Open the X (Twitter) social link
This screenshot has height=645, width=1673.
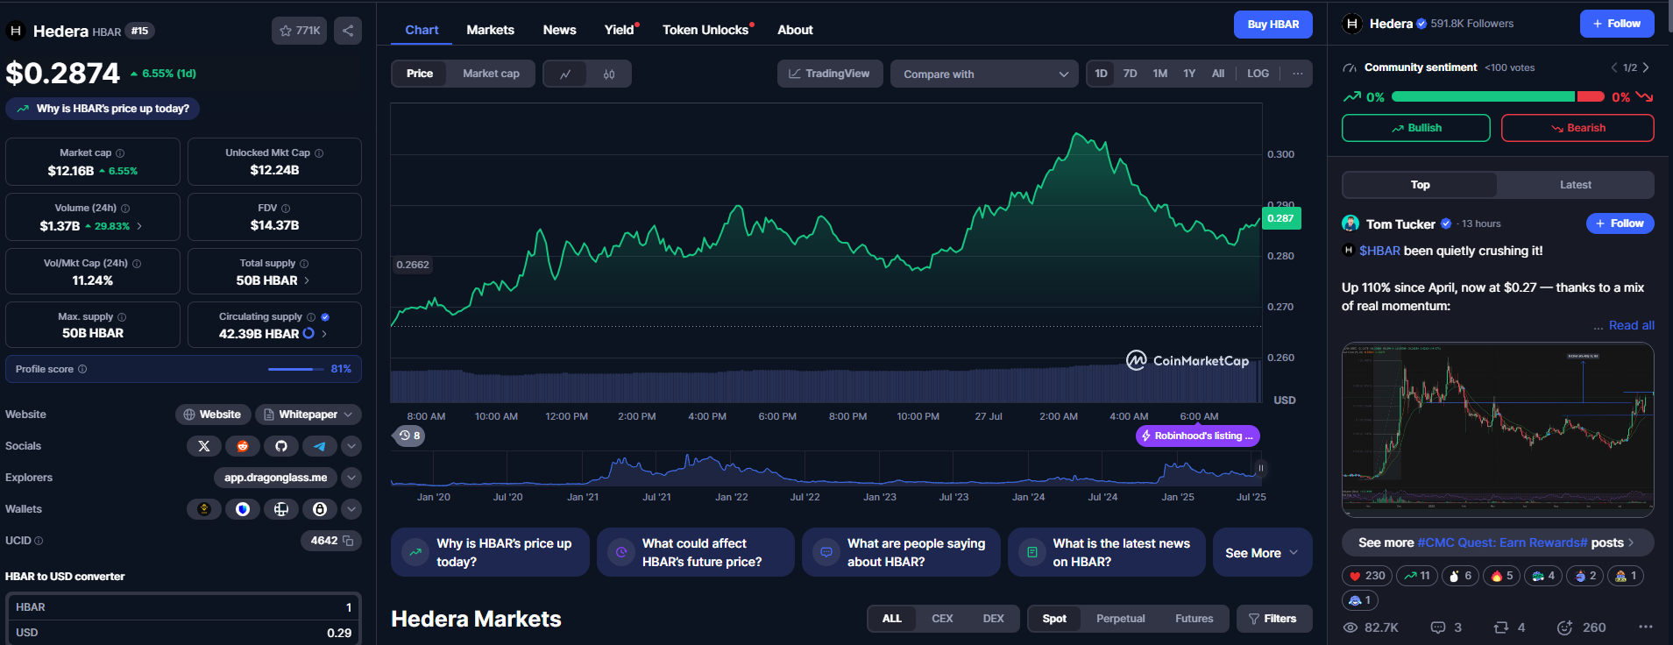click(x=204, y=446)
